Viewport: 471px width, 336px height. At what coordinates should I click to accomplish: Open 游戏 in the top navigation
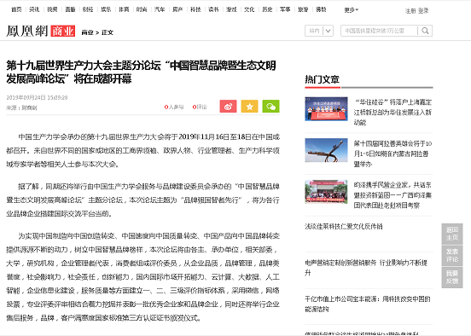point(231,9)
